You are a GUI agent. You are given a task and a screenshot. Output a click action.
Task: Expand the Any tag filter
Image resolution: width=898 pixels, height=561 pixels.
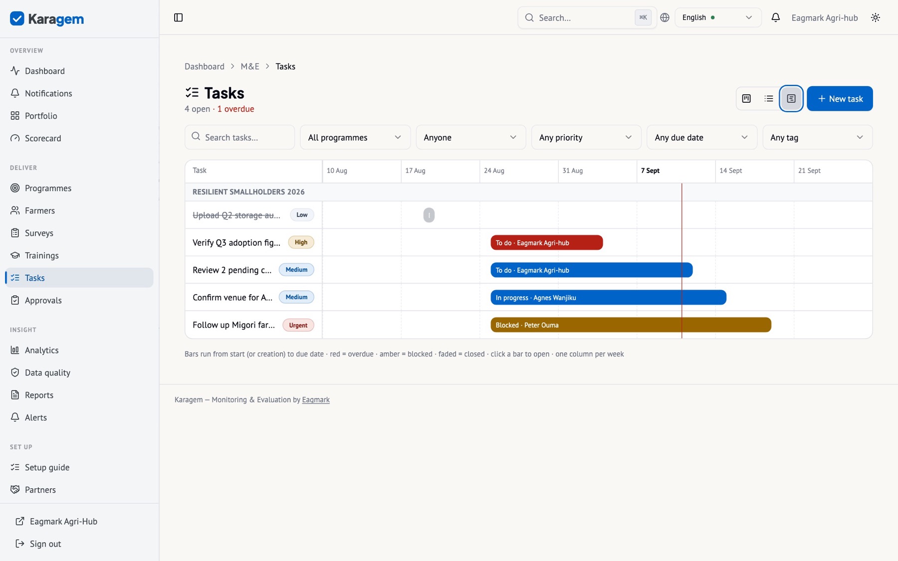[x=817, y=137]
